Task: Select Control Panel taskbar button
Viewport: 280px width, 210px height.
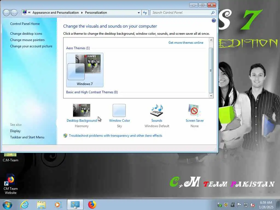Action: [75, 205]
